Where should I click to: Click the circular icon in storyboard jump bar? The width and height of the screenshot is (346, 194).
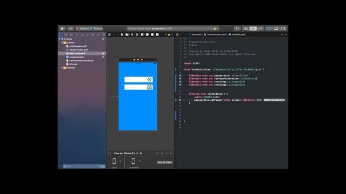point(147,34)
